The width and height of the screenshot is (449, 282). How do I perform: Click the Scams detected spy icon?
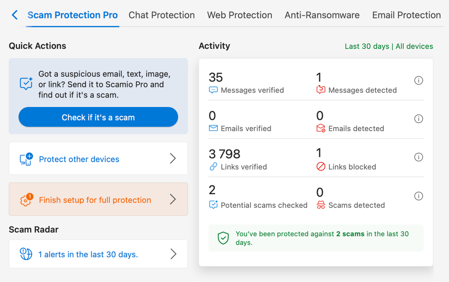tap(321, 205)
